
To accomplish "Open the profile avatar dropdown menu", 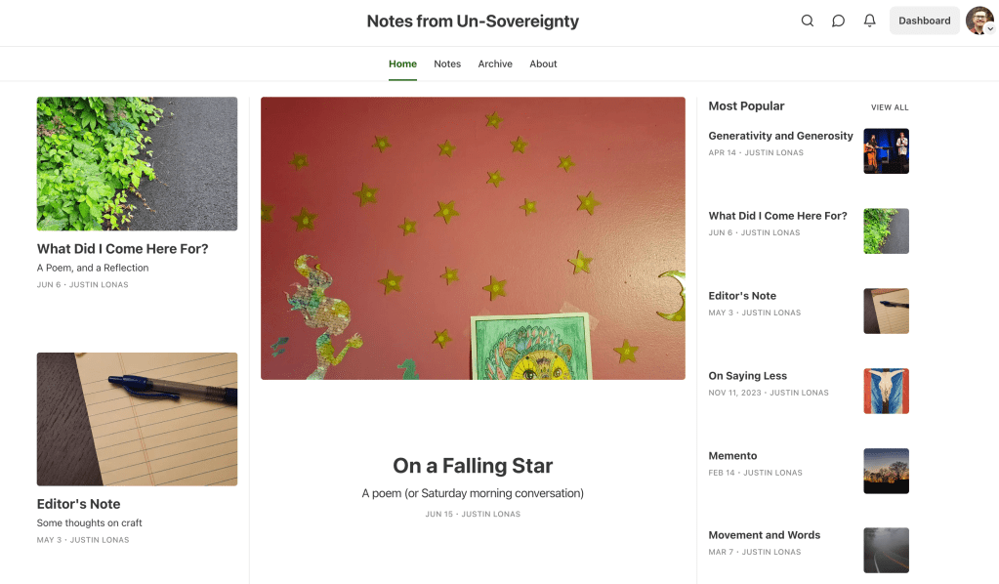I will tap(979, 21).
